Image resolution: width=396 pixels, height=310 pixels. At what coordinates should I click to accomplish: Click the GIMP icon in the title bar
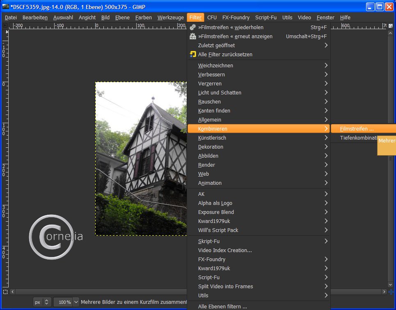[x=6, y=7]
